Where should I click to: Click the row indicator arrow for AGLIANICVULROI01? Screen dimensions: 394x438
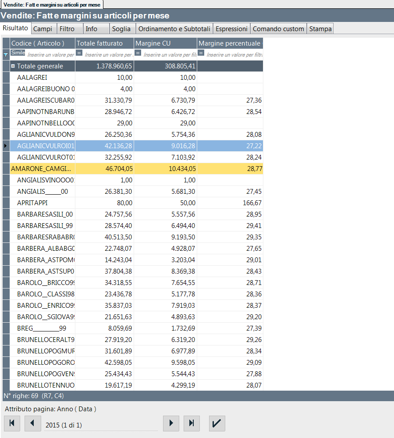6,146
